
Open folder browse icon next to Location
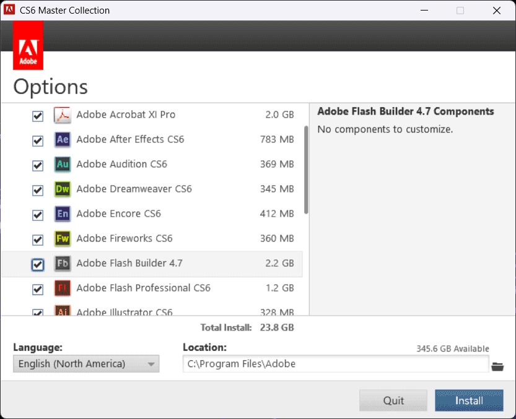point(497,366)
